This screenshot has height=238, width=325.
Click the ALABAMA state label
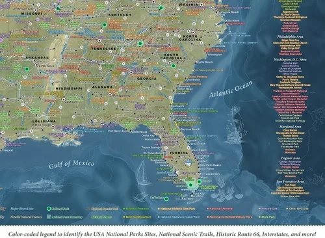pos(102,87)
